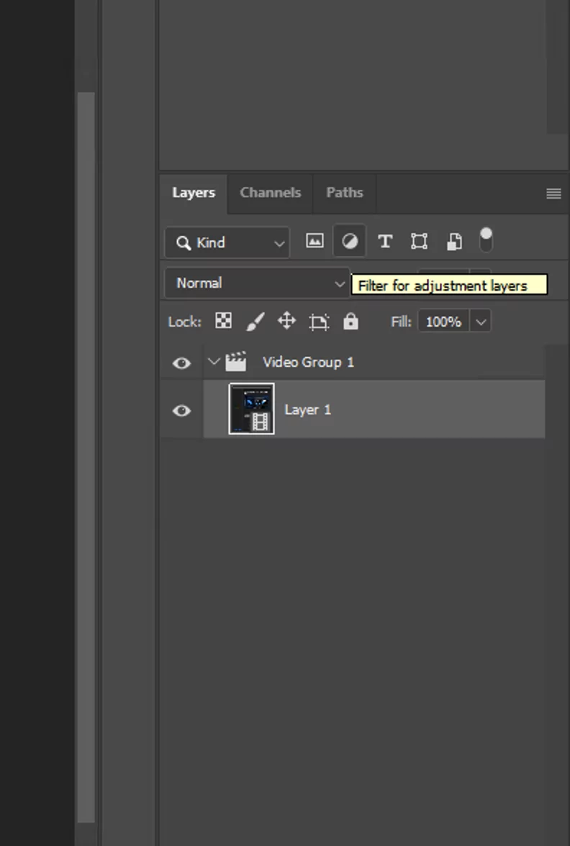Click the adjustment layers filter icon
The height and width of the screenshot is (846, 570).
pyautogui.click(x=350, y=242)
